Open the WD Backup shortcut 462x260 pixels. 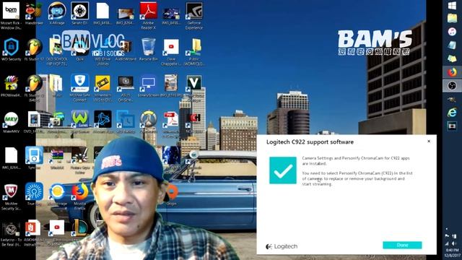126,122
